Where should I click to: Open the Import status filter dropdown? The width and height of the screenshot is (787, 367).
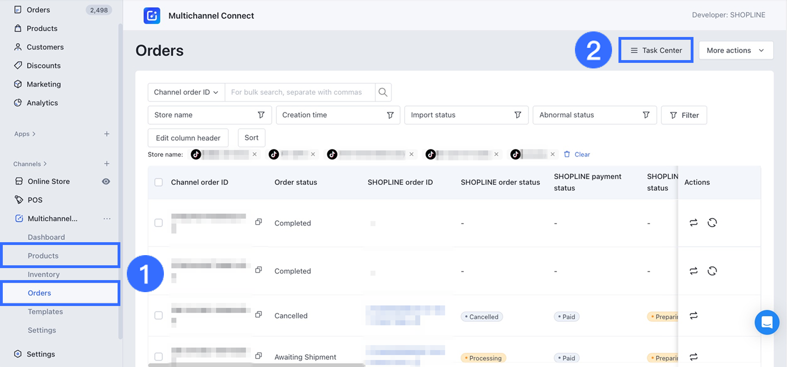466,115
